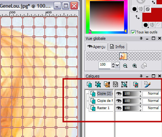Click the New Mask Layer icon
This screenshot has height=137, width=162.
pyautogui.click(x=116, y=84)
